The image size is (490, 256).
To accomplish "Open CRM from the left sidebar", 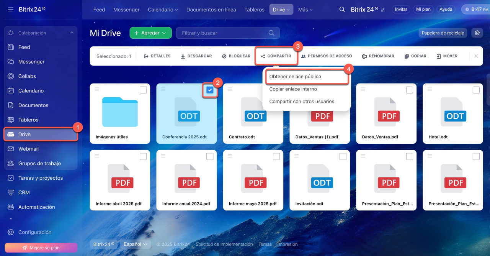I will [x=24, y=192].
